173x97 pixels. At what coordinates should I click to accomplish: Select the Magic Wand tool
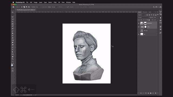point(13,19)
